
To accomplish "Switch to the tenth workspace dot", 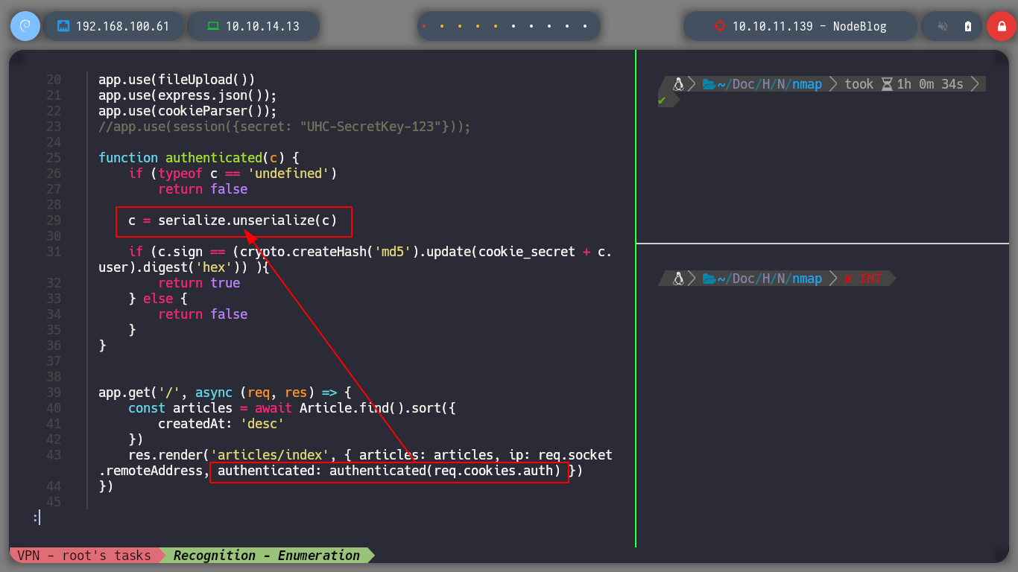I will click(x=585, y=26).
